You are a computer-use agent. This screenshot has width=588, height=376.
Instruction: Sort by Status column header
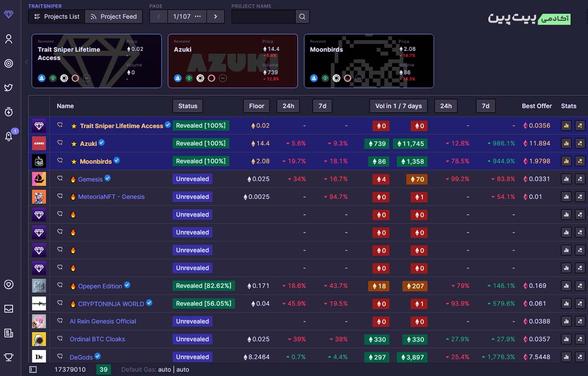click(187, 106)
